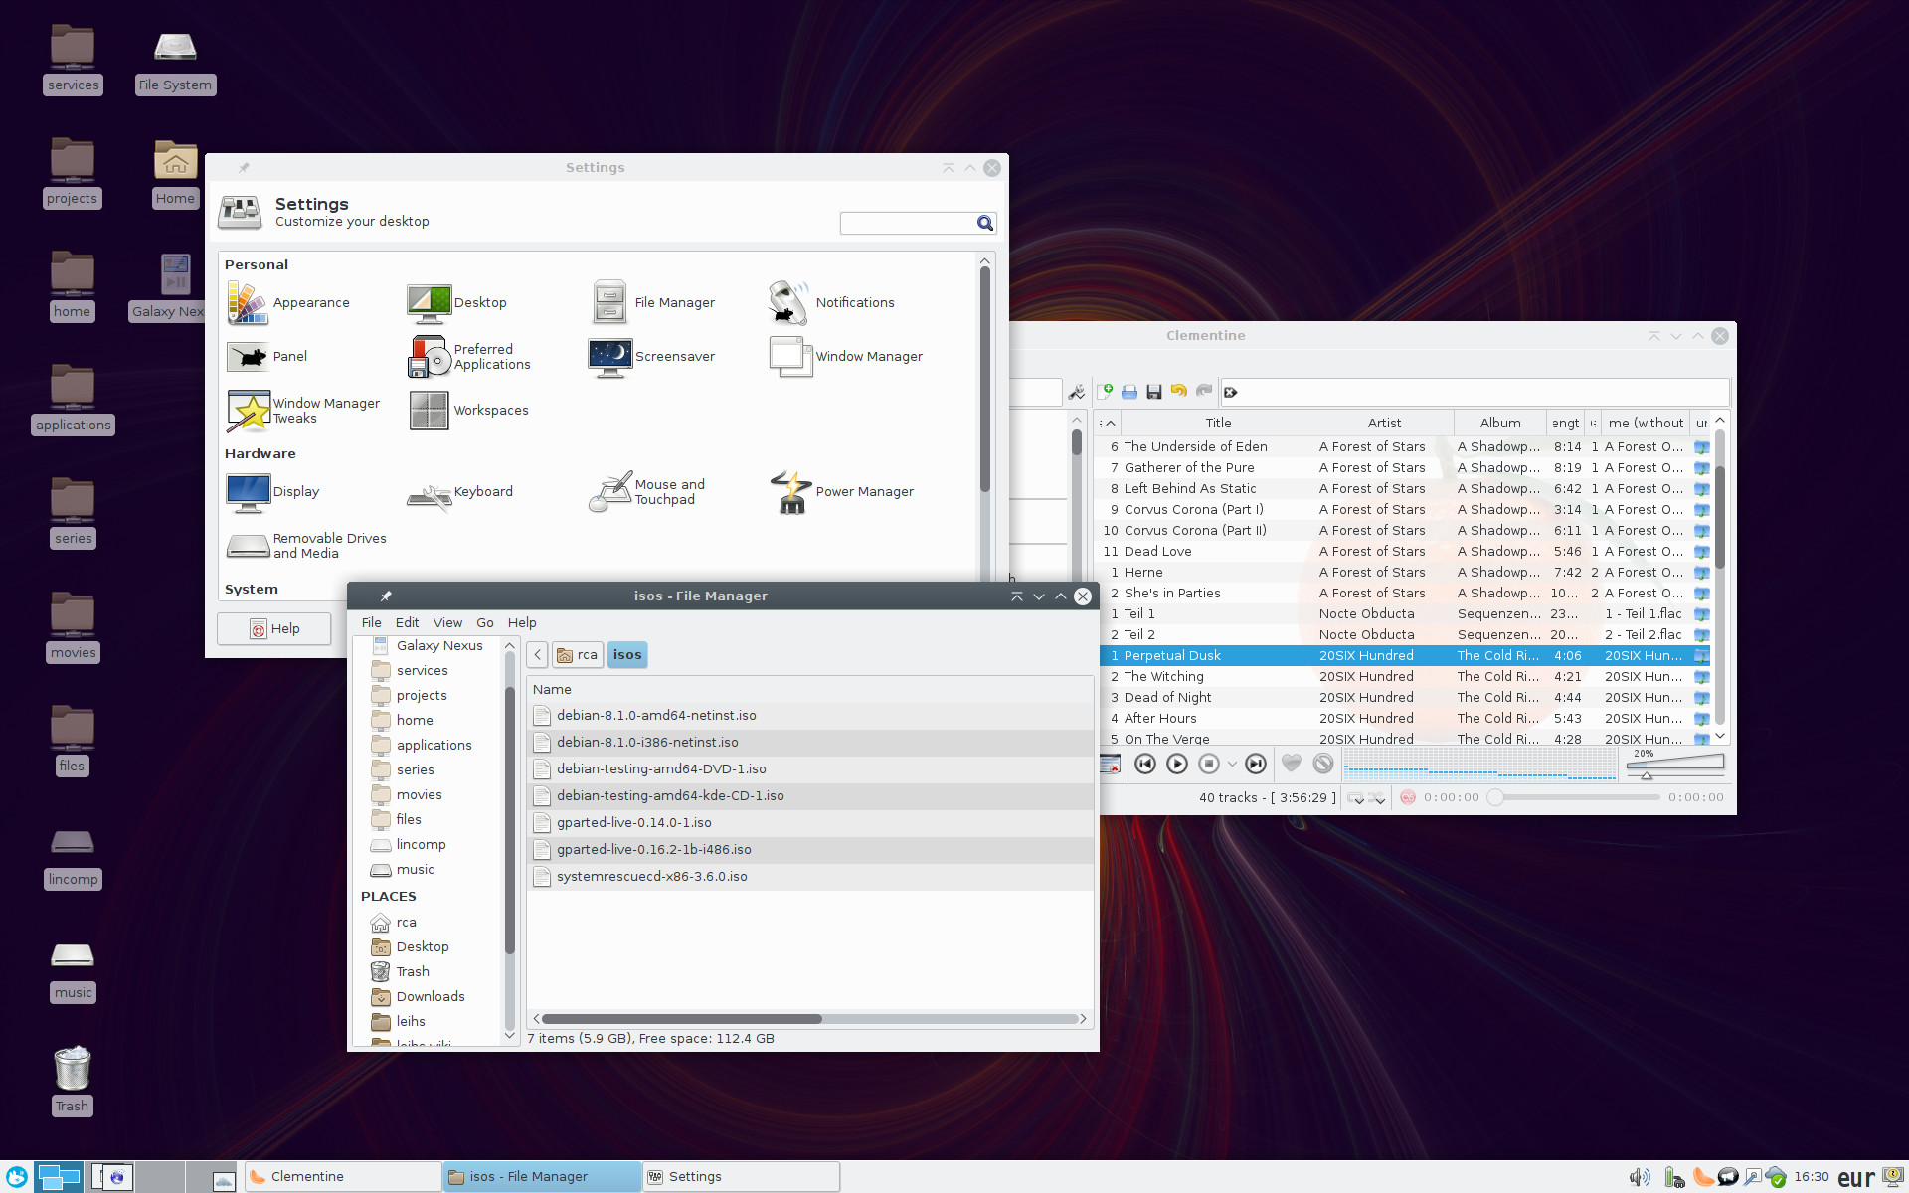This screenshot has width=1909, height=1193.
Task: Go to previous track in Clementine
Action: tap(1145, 764)
